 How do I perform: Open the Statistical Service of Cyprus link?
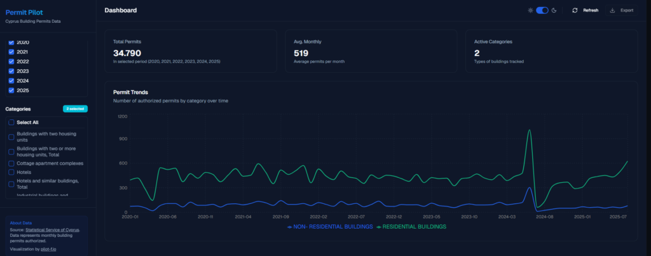click(52, 229)
